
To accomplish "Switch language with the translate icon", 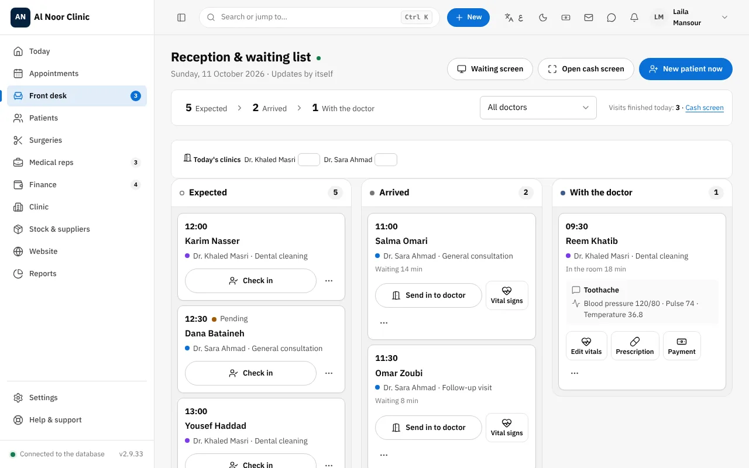I will [514, 18].
